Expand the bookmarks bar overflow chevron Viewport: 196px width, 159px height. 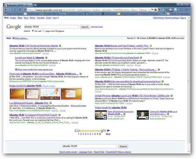click(164, 13)
